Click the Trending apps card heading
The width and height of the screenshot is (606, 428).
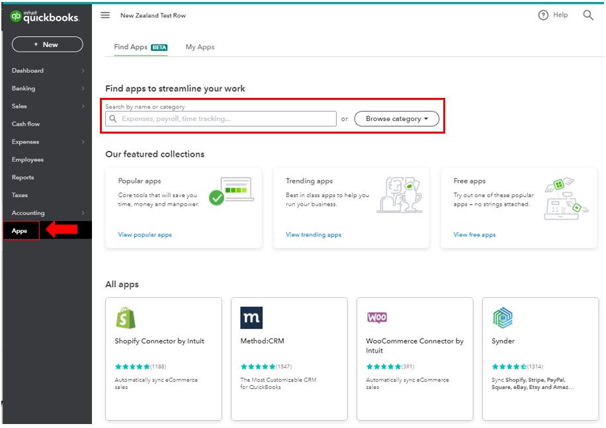pyautogui.click(x=309, y=181)
